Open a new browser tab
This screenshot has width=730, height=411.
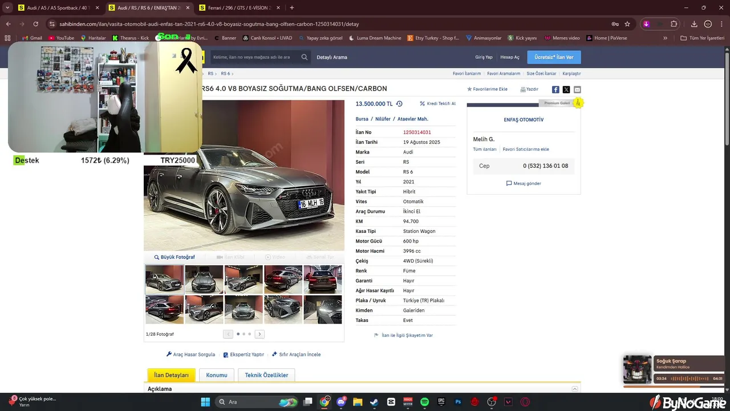click(292, 8)
